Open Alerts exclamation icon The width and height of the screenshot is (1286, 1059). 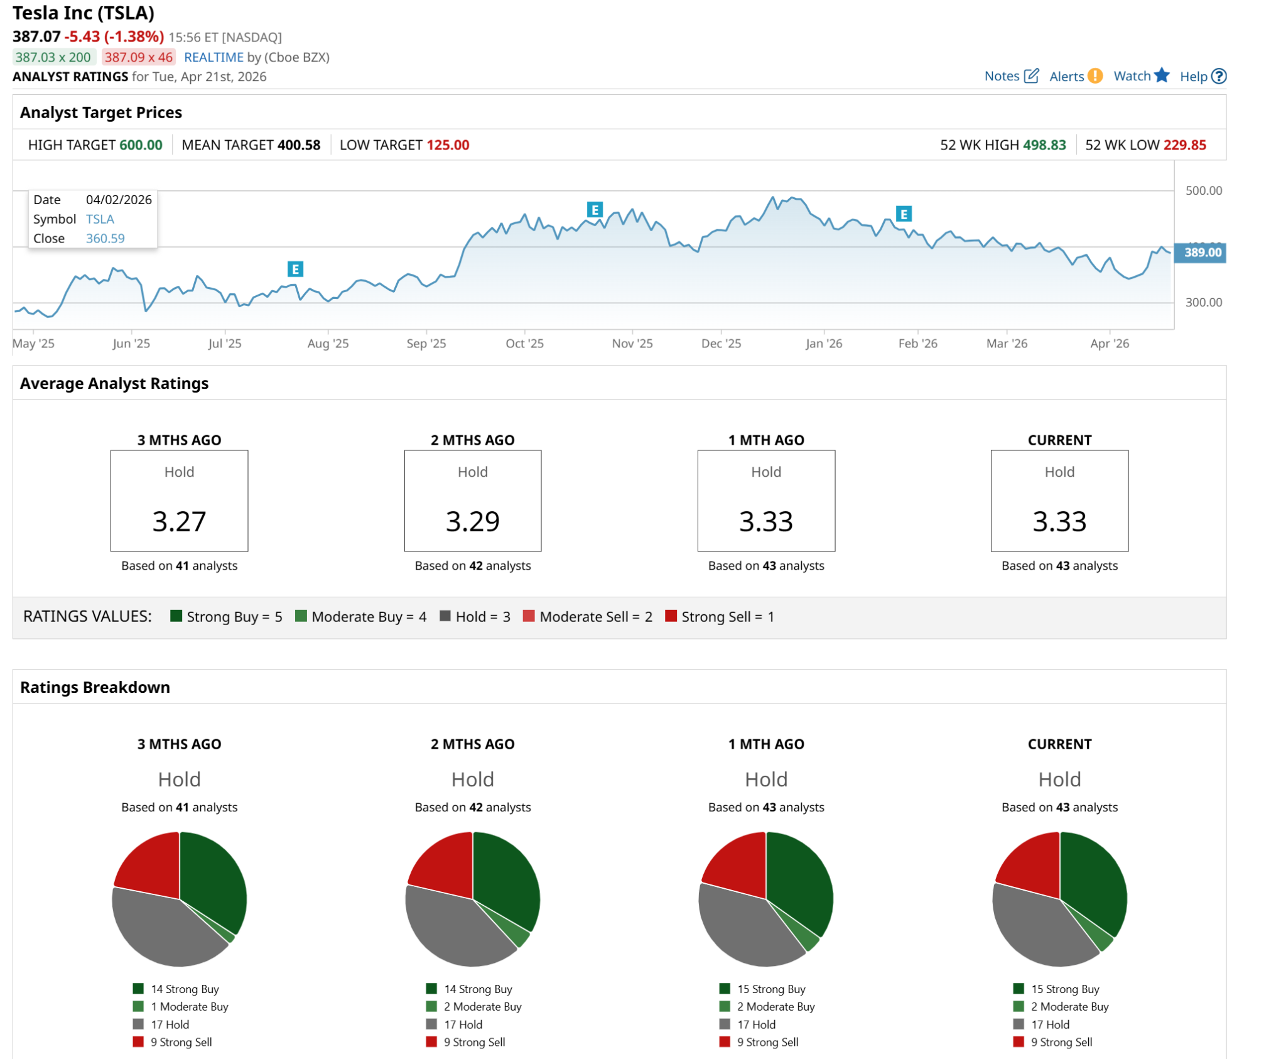tap(1095, 76)
